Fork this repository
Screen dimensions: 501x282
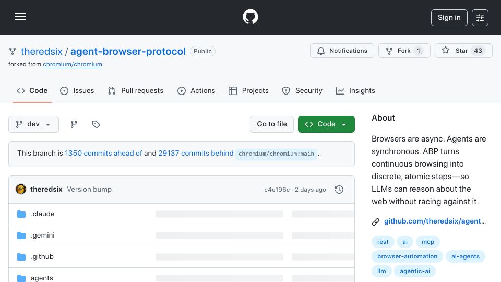point(404,51)
